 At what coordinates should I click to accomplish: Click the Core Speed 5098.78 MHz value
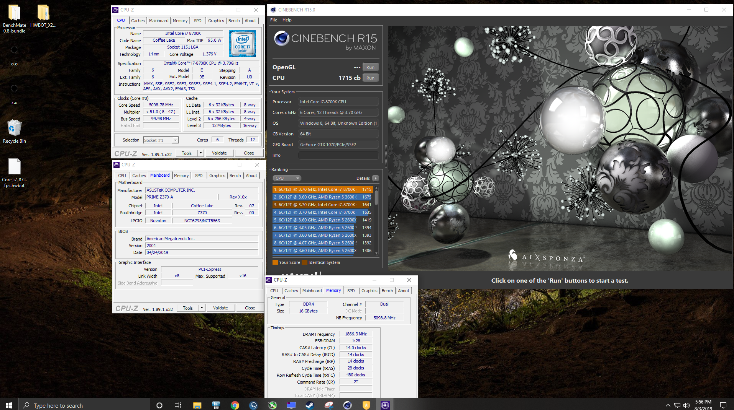tap(161, 105)
